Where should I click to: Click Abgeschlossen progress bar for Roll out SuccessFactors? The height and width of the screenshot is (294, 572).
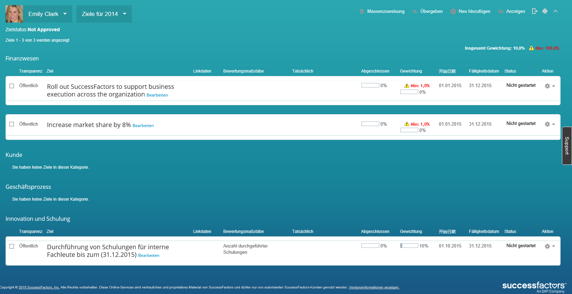coord(370,85)
